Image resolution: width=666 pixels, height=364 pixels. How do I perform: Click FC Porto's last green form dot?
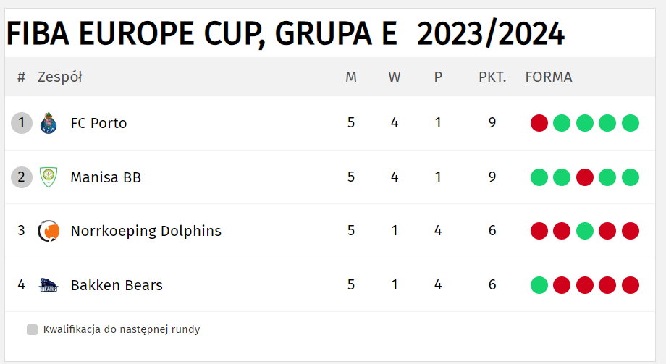pos(631,123)
